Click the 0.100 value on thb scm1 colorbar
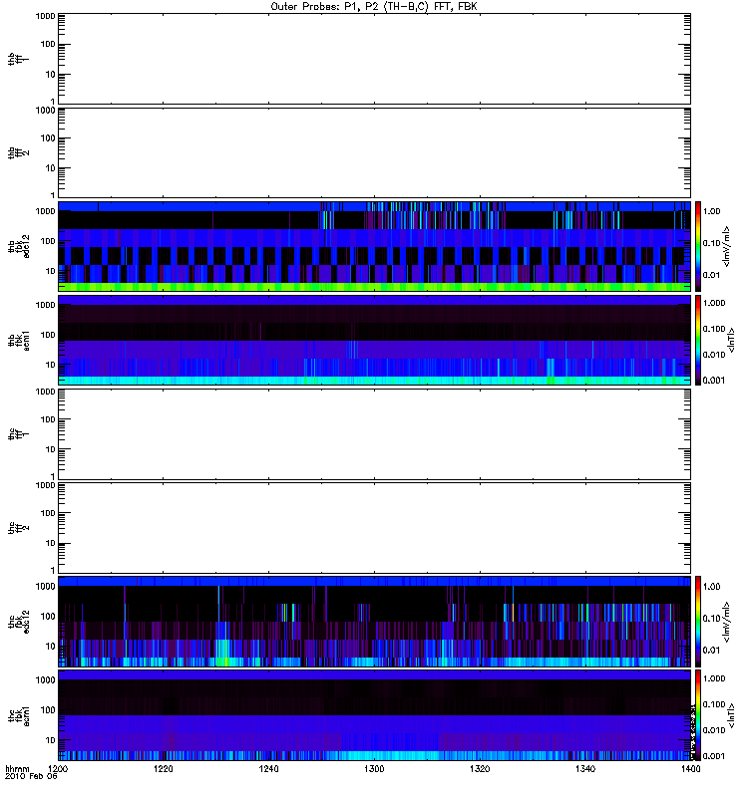This screenshot has width=748, height=797. [714, 329]
